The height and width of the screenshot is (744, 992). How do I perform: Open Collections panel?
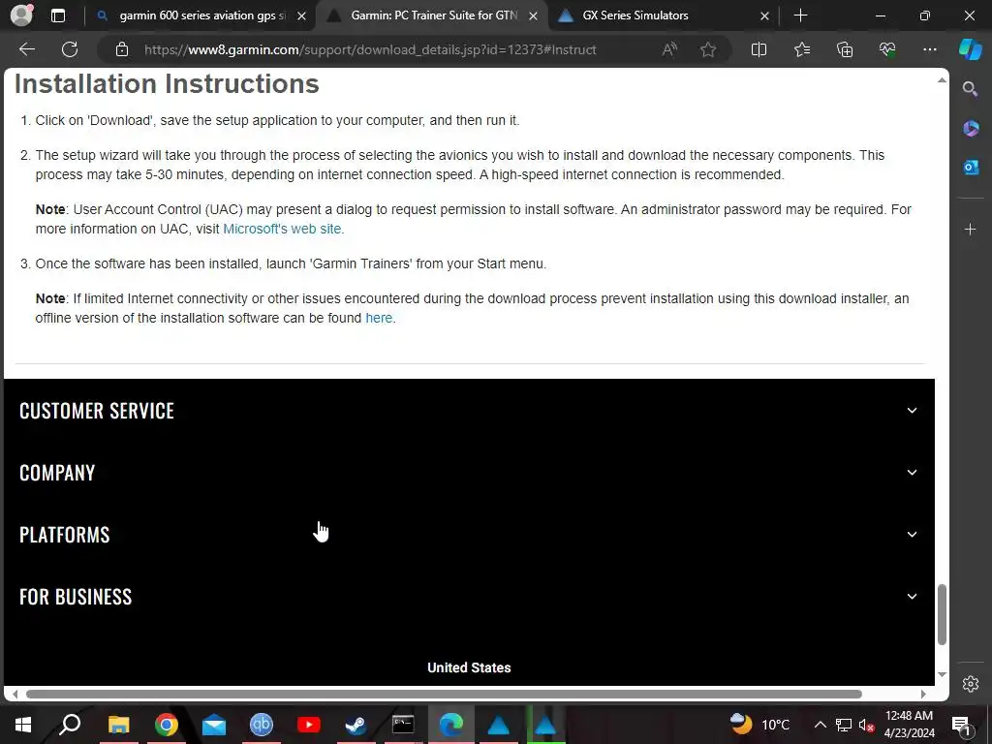click(x=845, y=49)
